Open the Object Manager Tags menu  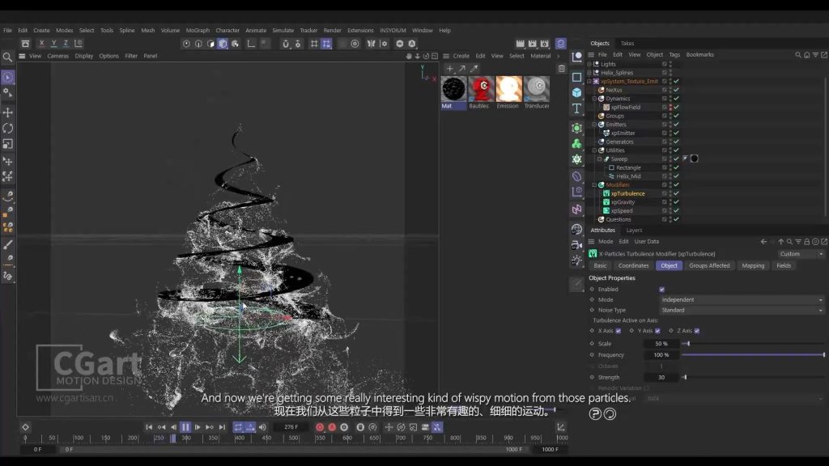tap(674, 54)
